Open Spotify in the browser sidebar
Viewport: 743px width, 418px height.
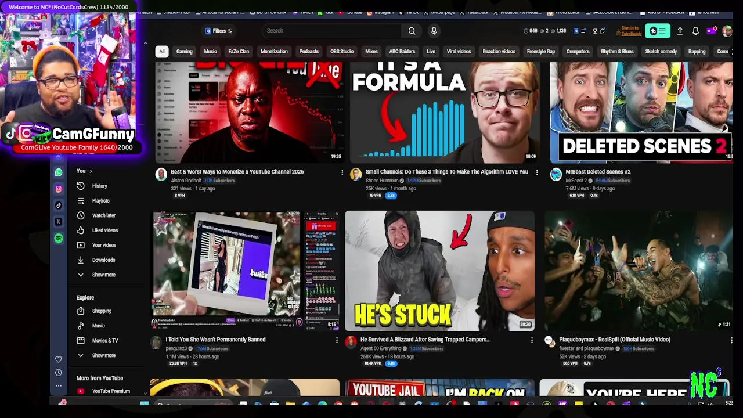click(x=59, y=238)
